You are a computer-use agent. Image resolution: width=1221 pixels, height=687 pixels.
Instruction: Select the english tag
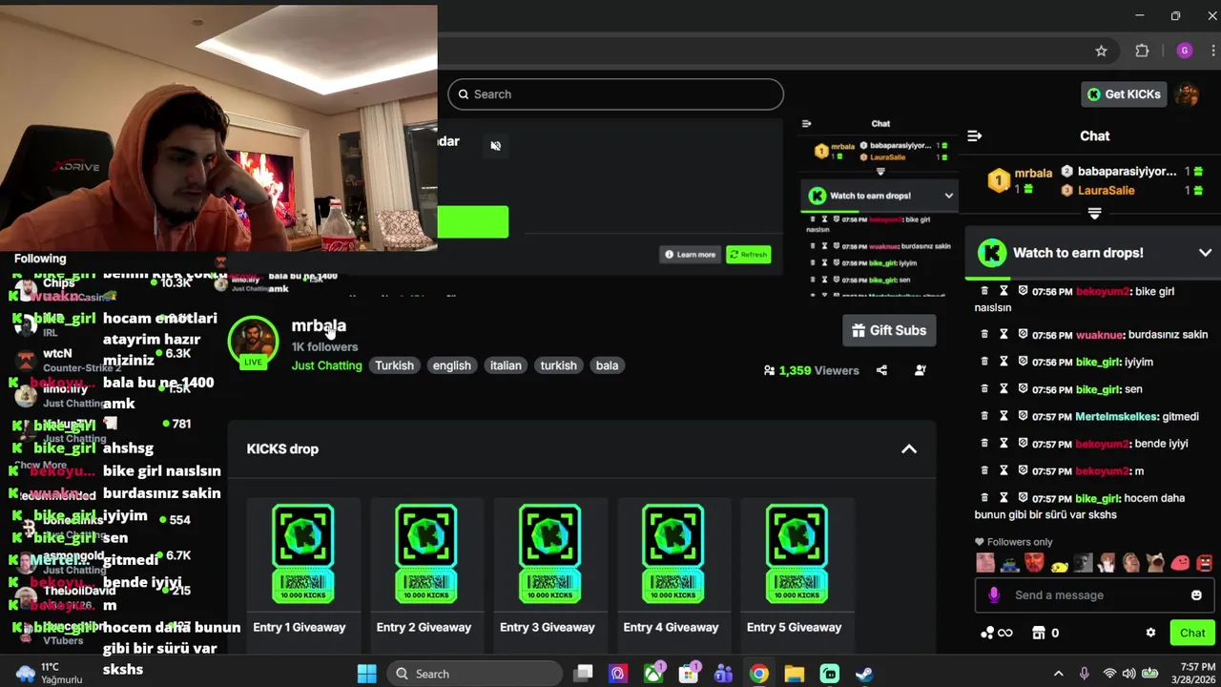coord(451,365)
